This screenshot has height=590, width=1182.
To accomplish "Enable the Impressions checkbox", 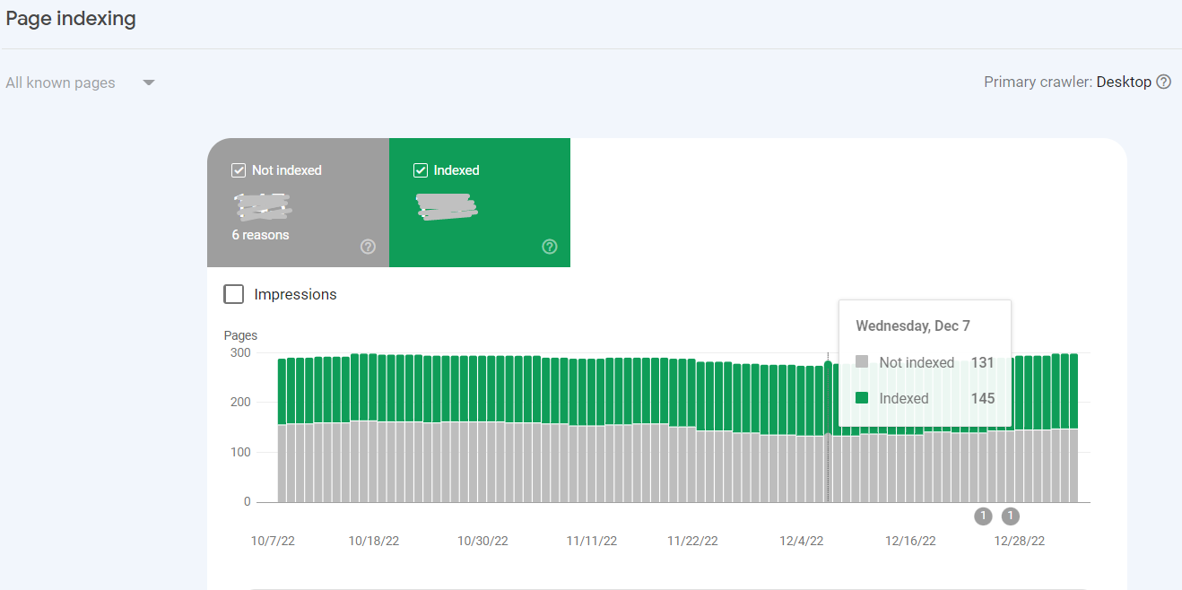I will coord(233,294).
